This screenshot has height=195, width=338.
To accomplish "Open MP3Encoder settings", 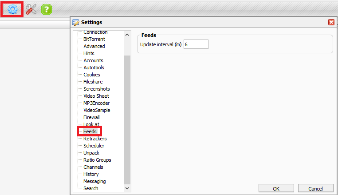I will point(96,103).
